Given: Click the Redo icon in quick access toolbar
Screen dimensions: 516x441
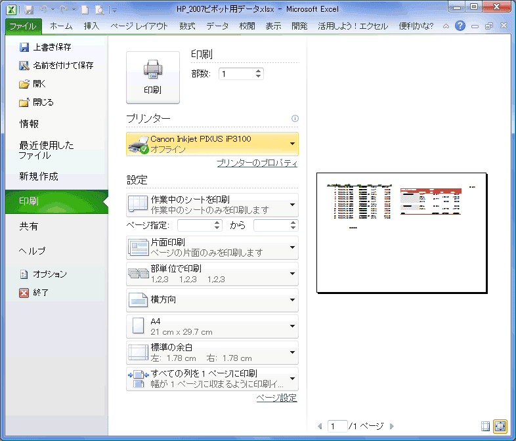Looking at the screenshot, I should click(64, 10).
